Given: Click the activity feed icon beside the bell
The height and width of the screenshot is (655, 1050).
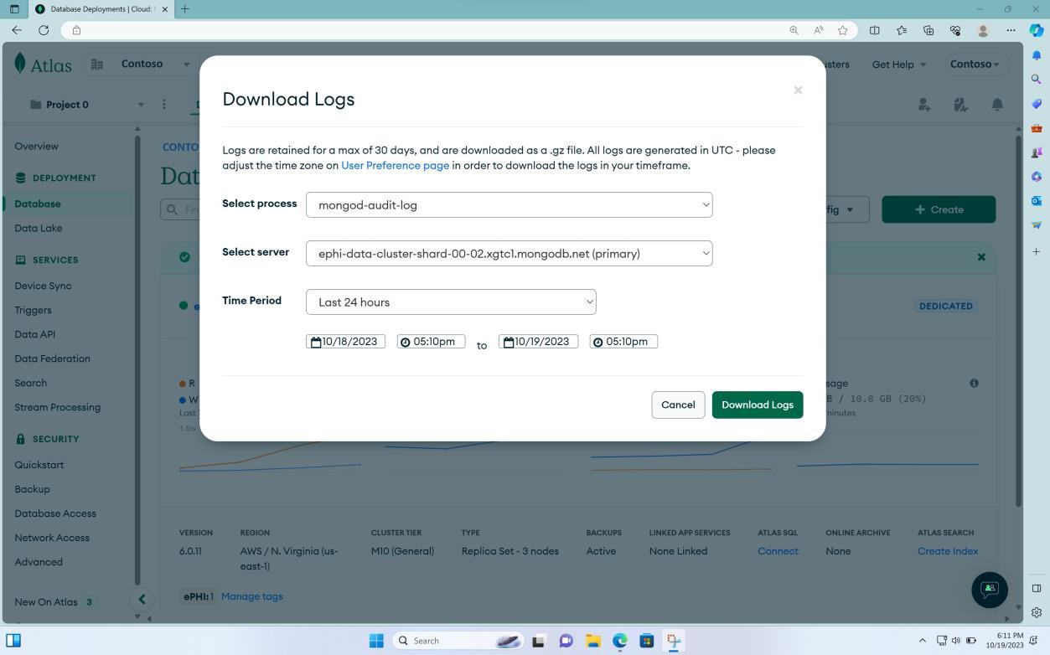Looking at the screenshot, I should 960,104.
